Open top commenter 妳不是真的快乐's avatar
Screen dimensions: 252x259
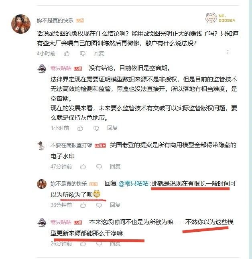tap(21, 24)
